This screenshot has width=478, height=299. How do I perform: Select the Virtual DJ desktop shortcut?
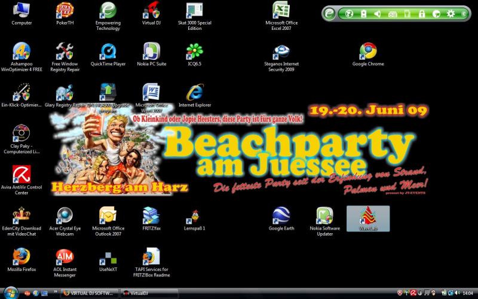click(x=151, y=14)
